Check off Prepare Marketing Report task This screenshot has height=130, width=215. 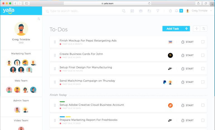click(x=203, y=120)
